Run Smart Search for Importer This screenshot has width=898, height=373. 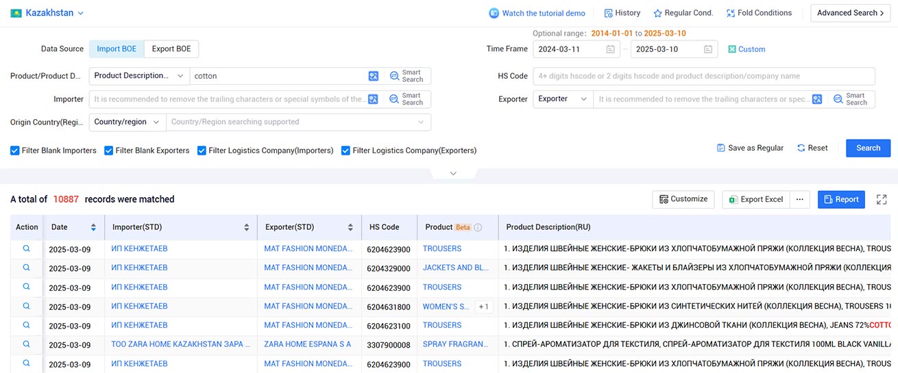tap(406, 99)
